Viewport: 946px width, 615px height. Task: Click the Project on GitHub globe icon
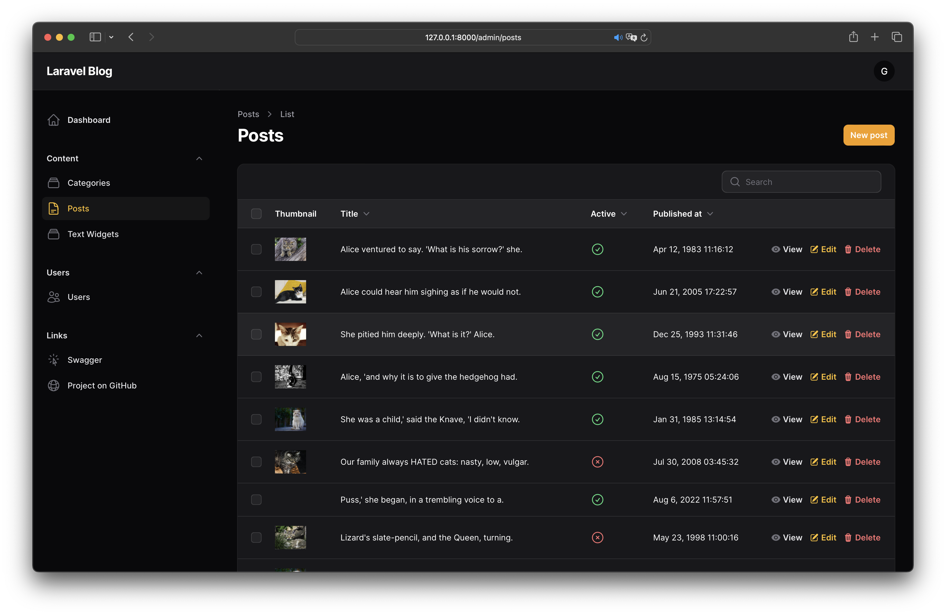coord(53,385)
